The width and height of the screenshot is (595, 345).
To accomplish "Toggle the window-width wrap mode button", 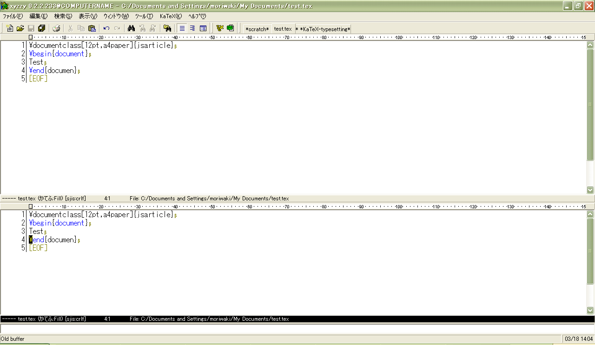I will click(203, 28).
